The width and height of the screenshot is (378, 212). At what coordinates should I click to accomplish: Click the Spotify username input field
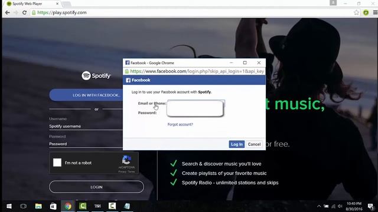(86, 126)
